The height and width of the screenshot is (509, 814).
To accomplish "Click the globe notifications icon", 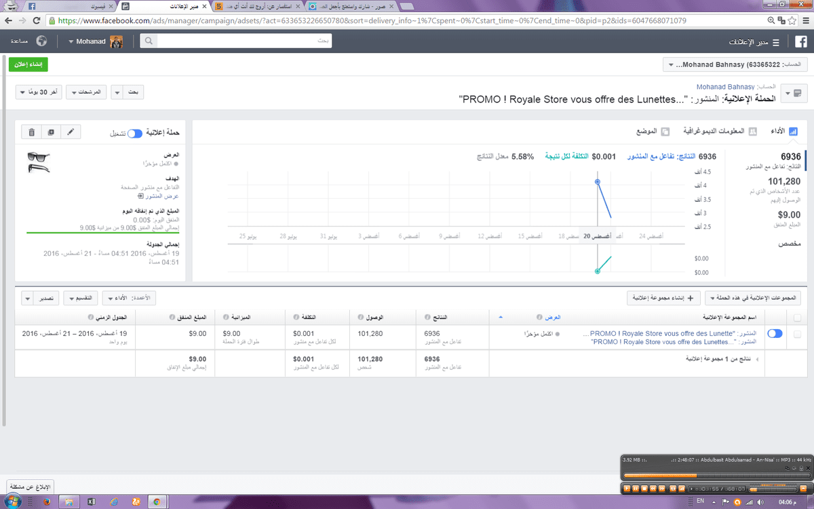I will [x=42, y=41].
